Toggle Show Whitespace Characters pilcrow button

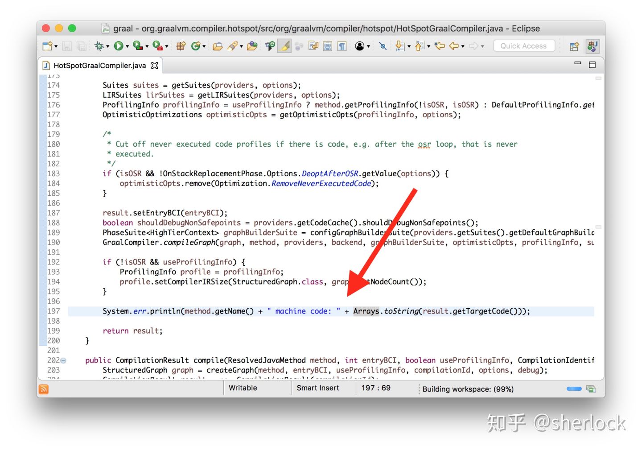342,46
